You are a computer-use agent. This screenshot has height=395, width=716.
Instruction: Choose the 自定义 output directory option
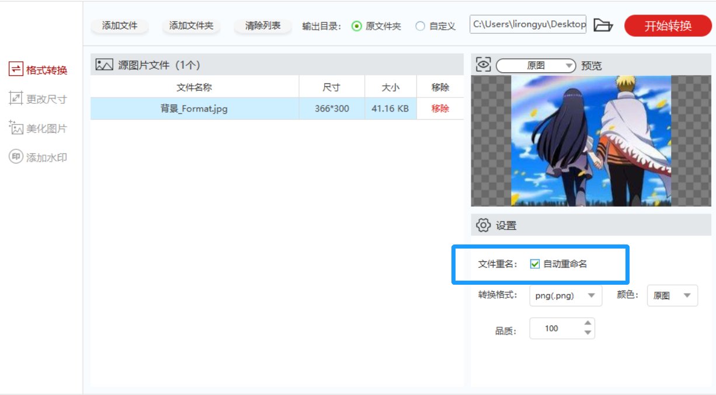419,25
